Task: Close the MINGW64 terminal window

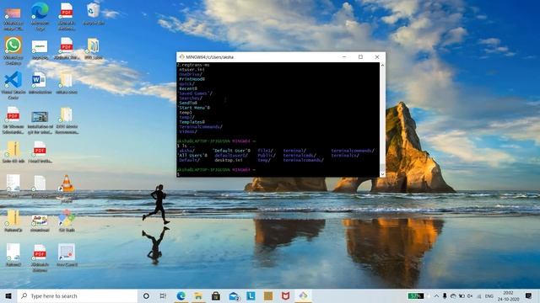Action: 377,57
